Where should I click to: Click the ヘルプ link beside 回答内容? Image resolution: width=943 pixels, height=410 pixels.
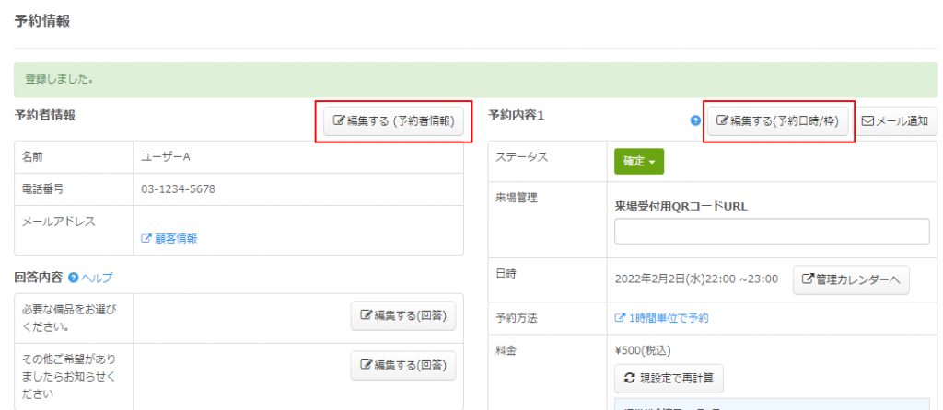click(97, 277)
